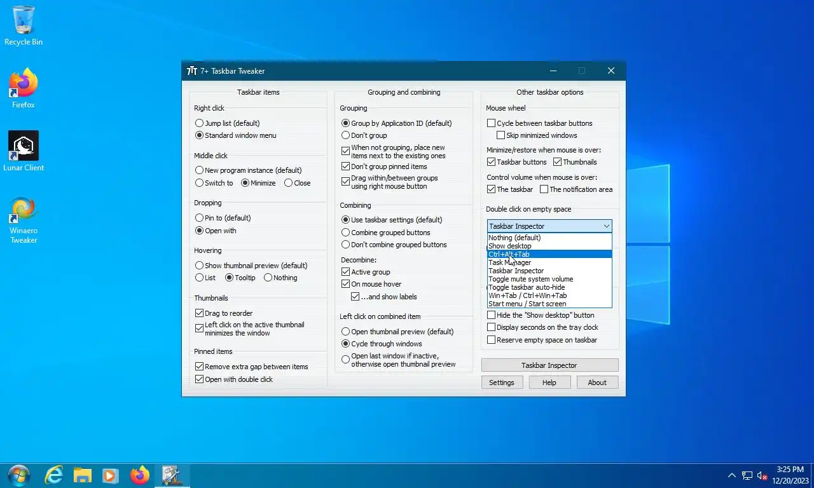Choose Taskbar Inspector in dropdown list
The height and width of the screenshot is (488, 814).
pos(549,271)
